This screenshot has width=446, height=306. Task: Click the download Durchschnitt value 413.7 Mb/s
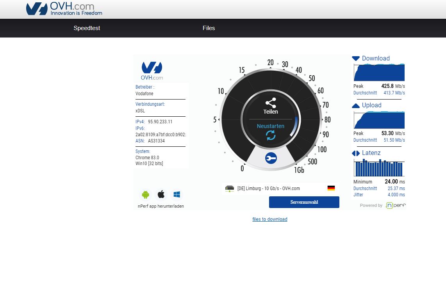point(394,93)
